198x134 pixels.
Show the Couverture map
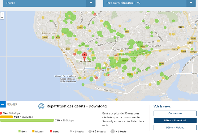coord(175,113)
